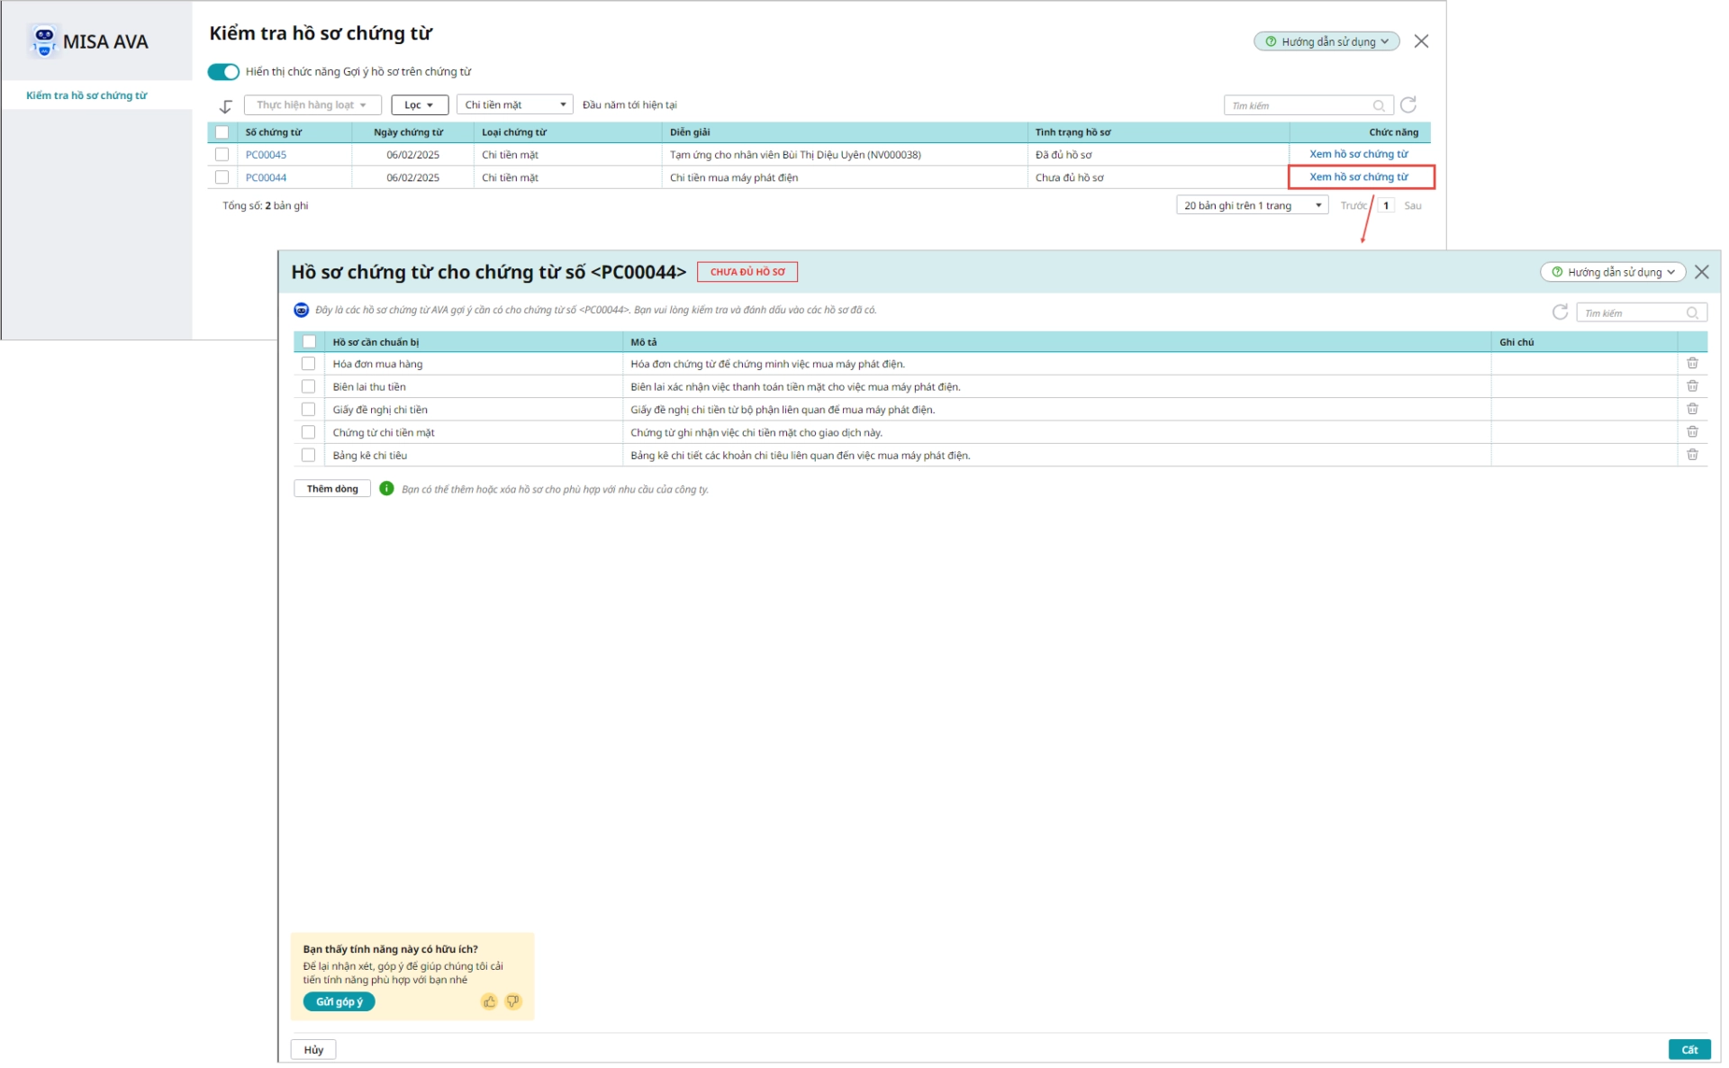Refresh the PC00044 document list
Viewport: 1729px width, 1068px height.
[1561, 312]
